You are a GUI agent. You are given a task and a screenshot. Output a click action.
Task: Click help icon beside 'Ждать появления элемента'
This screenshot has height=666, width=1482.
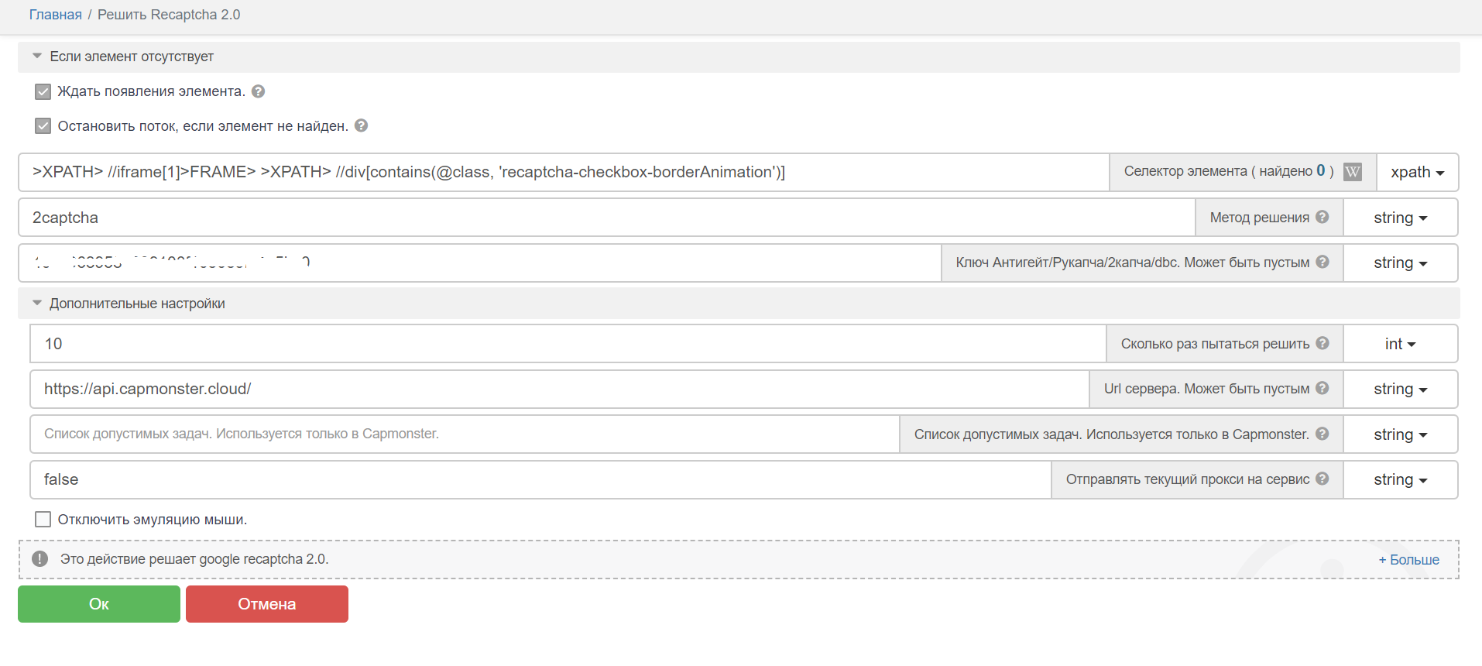(x=259, y=91)
